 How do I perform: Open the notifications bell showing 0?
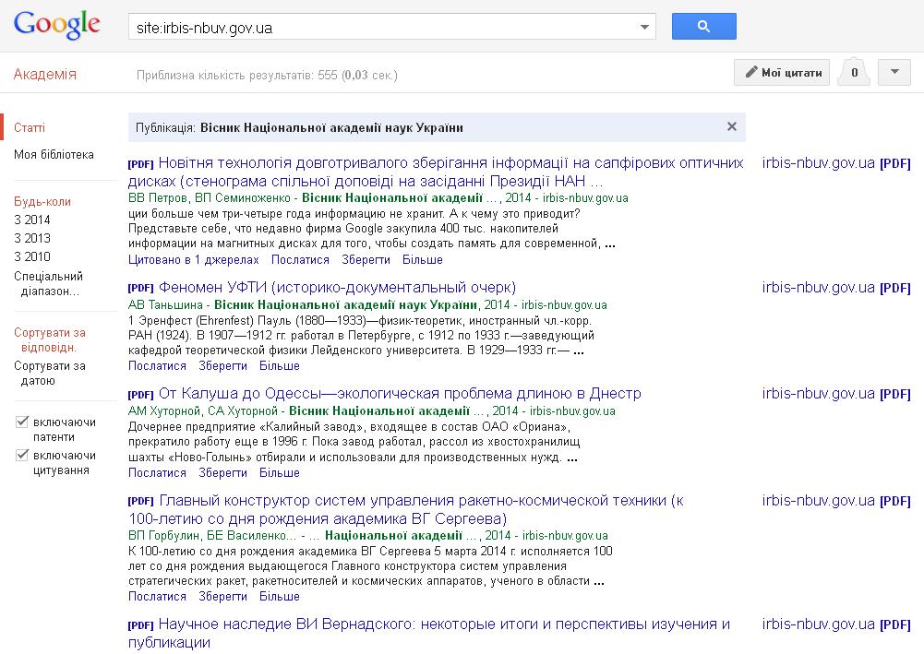854,73
